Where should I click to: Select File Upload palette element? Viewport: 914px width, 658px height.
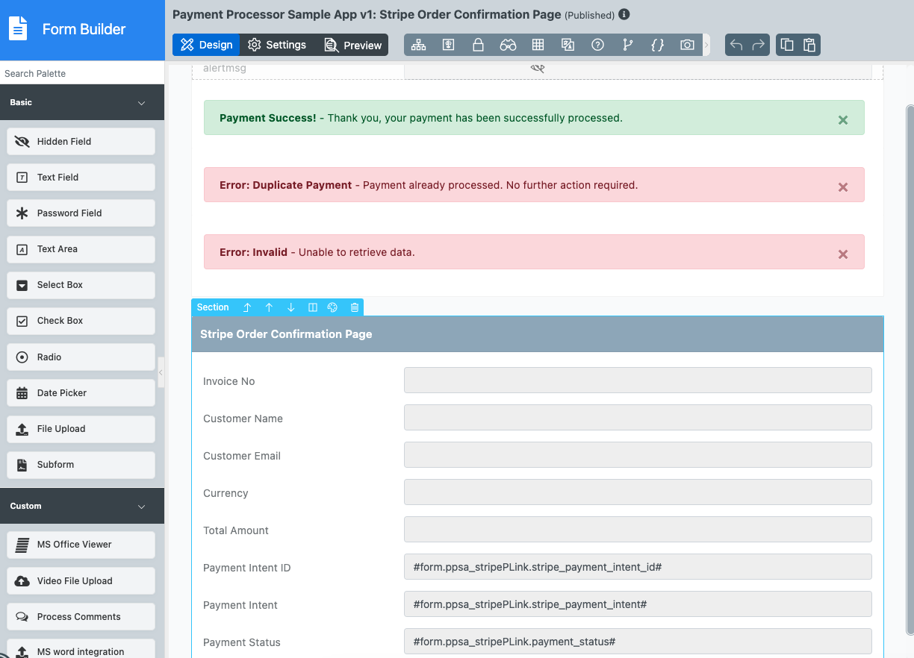pyautogui.click(x=81, y=428)
